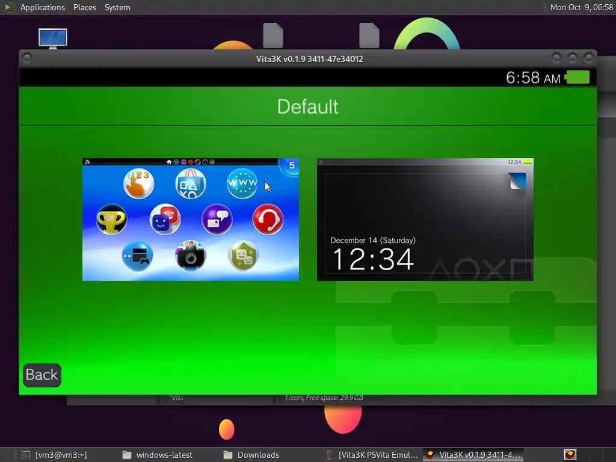616x462 pixels.
Task: Click the free space status text behind window
Action: coord(324,398)
